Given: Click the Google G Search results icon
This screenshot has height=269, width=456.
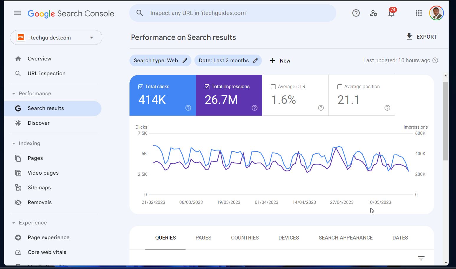Looking at the screenshot, I should (x=18, y=108).
